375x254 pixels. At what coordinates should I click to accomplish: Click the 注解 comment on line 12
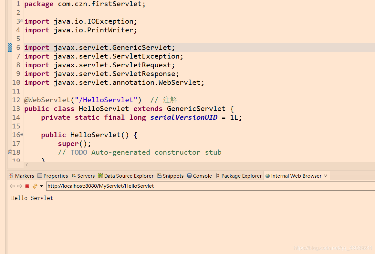(170, 100)
